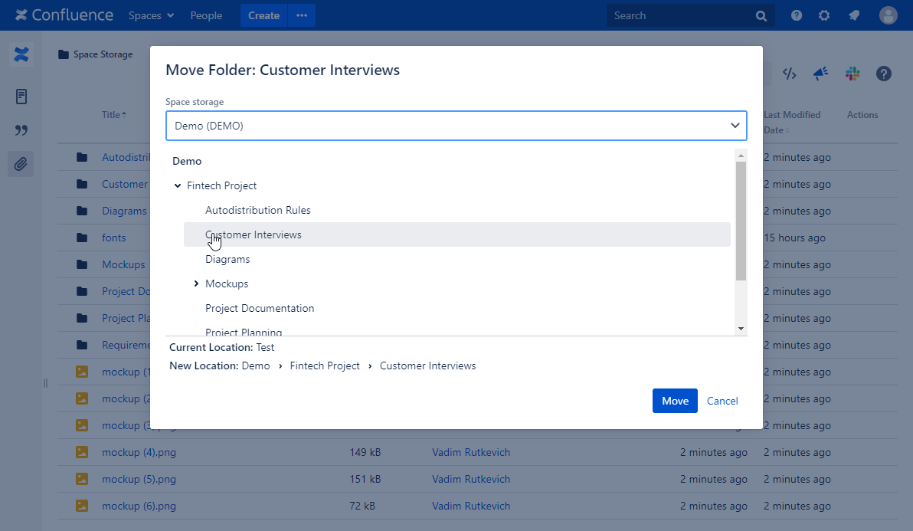Open the notifications icon in header
The width and height of the screenshot is (913, 531).
point(853,15)
